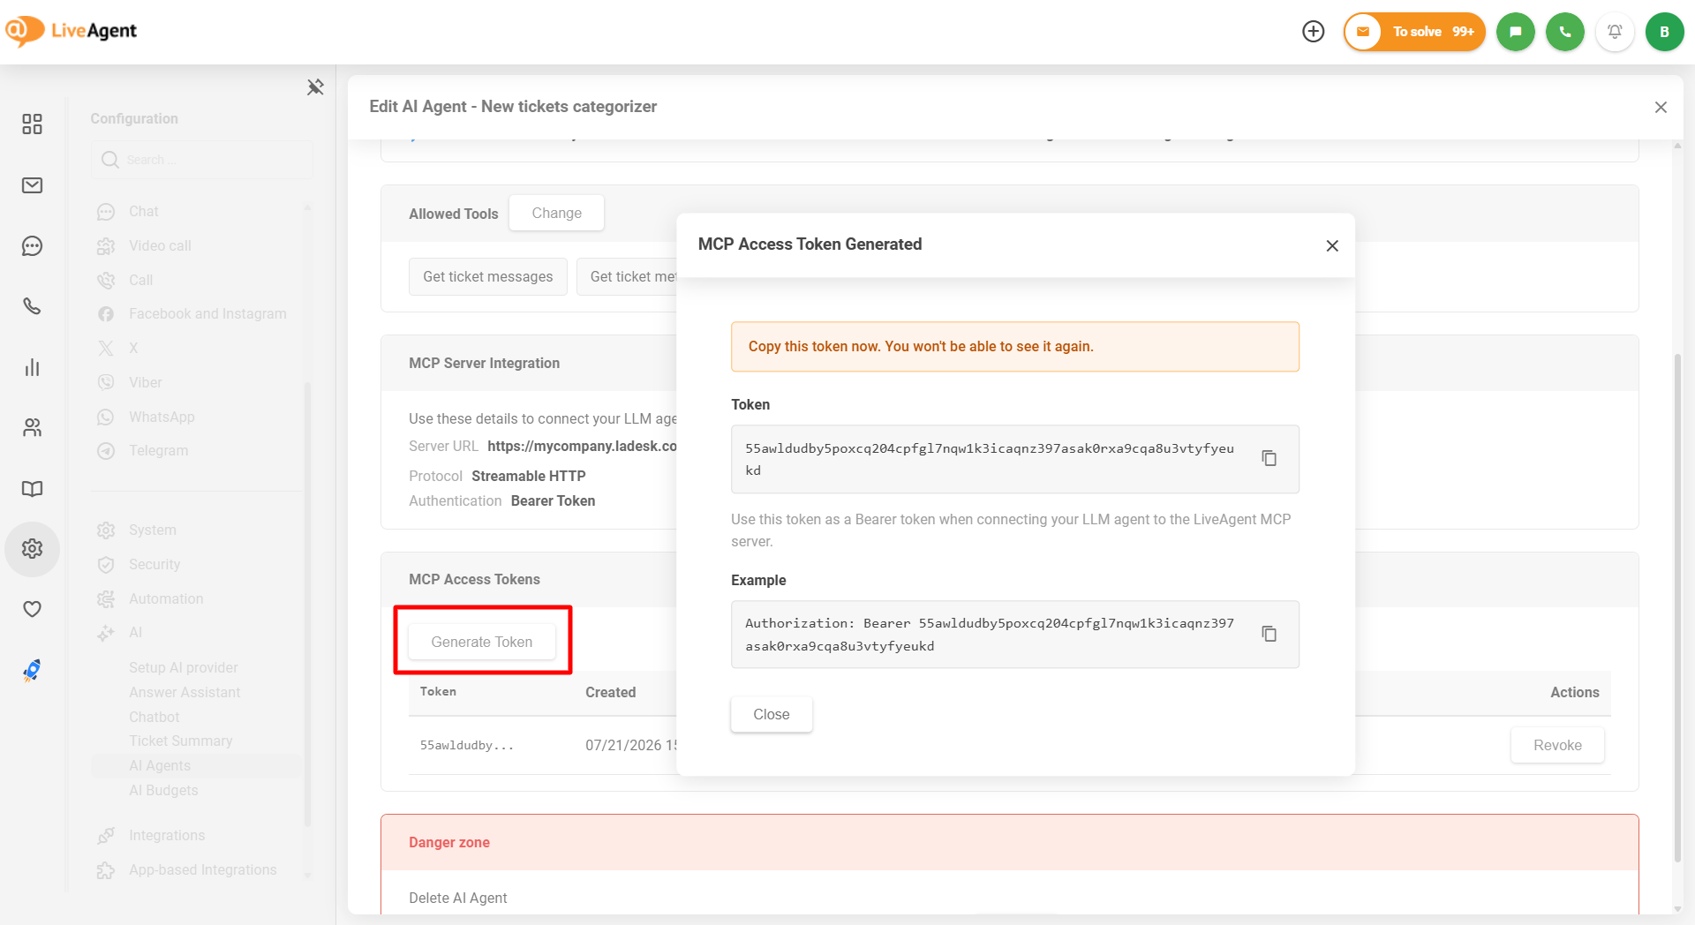Click the Edit AI Agent panel scrollbar

click(1677, 607)
